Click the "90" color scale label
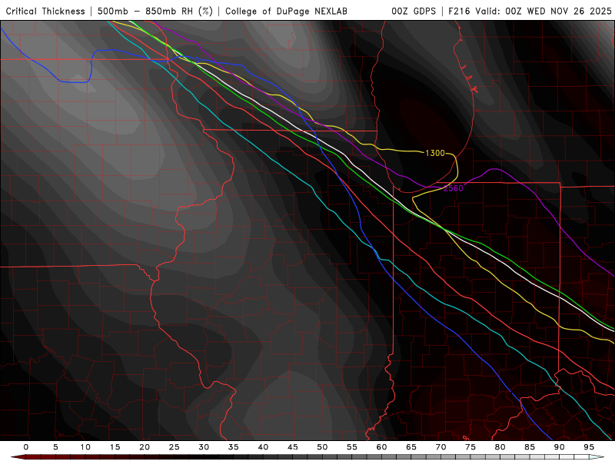 (560, 447)
